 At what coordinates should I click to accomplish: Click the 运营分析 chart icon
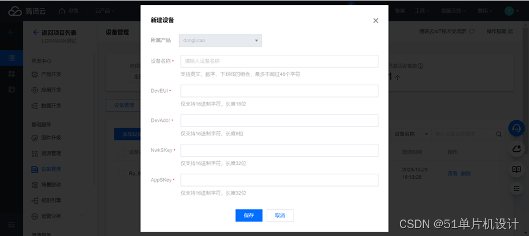click(x=34, y=216)
